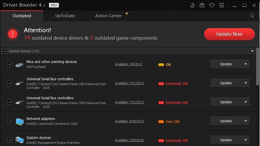
Task: Select "Mice and other pointing devices" text
Action: coord(52,62)
